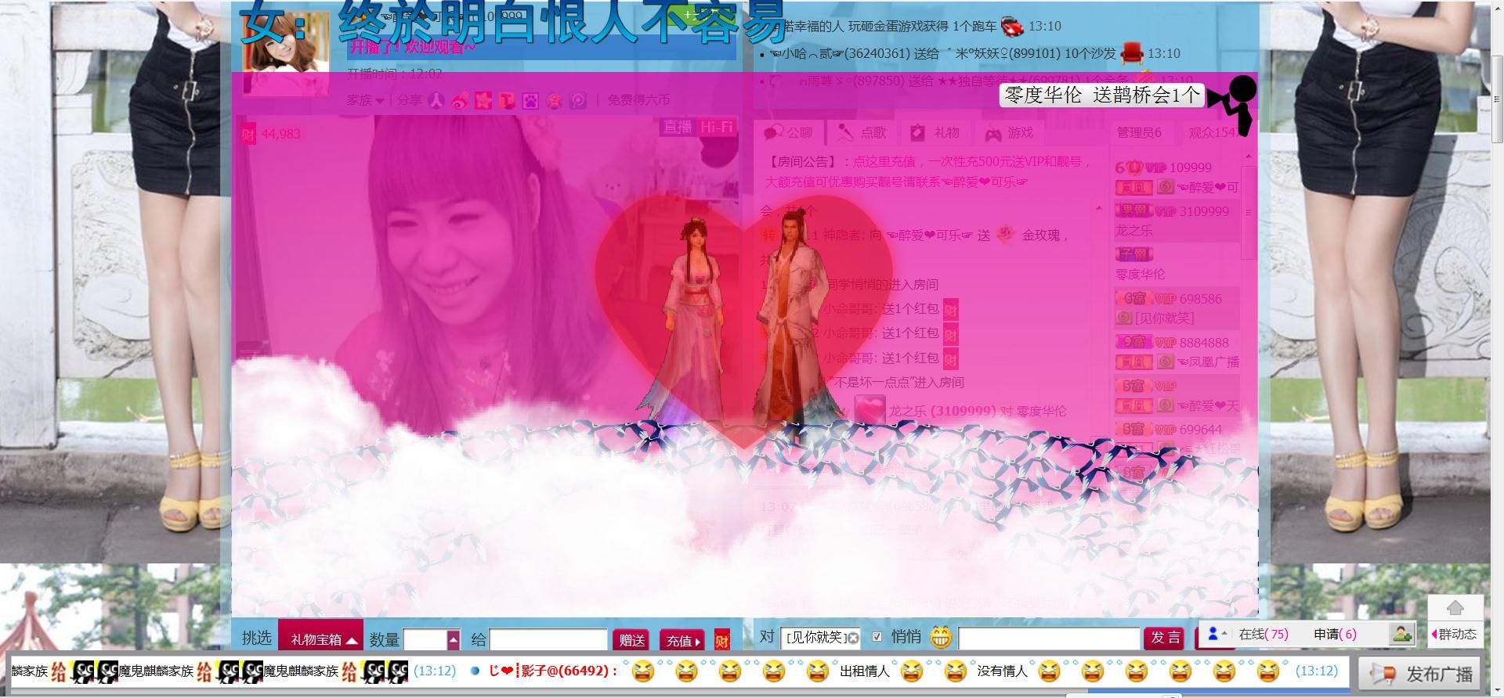This screenshot has height=698, width=1504.
Task: Click the add-friend application icon
Action: (x=1401, y=634)
